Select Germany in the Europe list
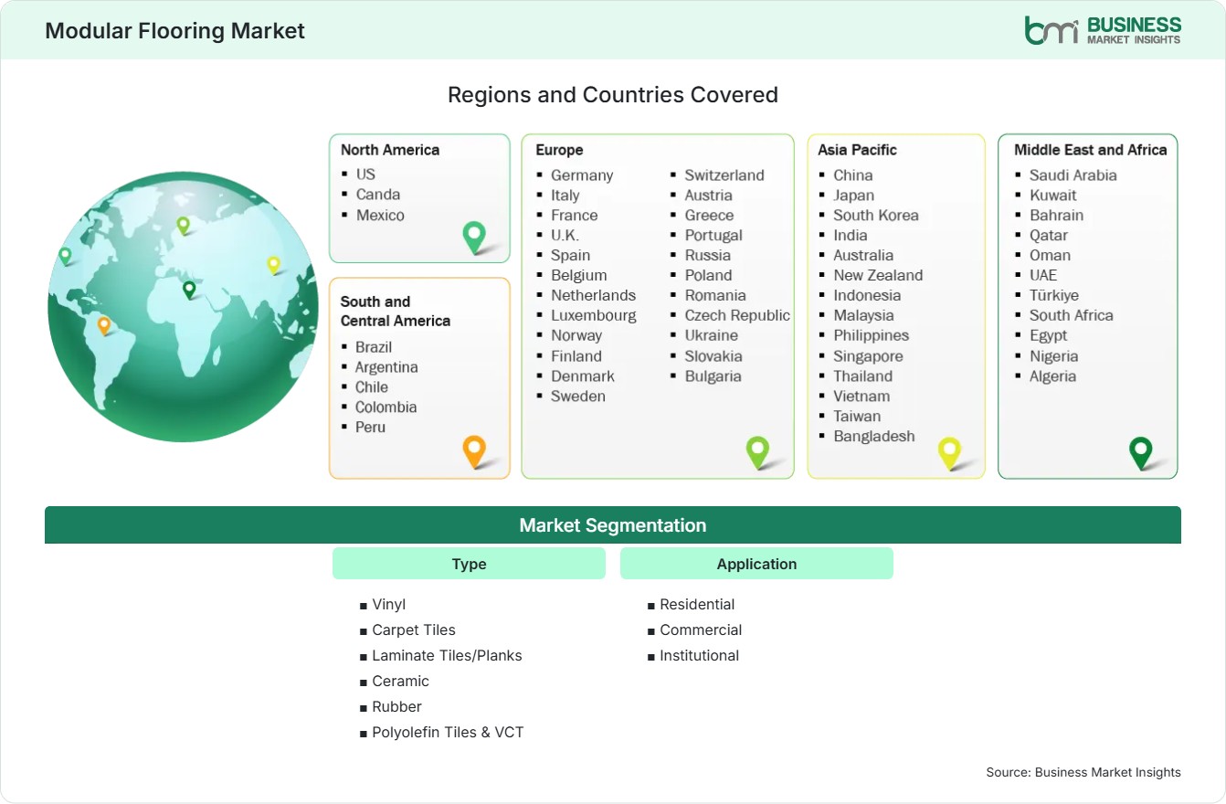This screenshot has height=804, width=1226. click(582, 175)
